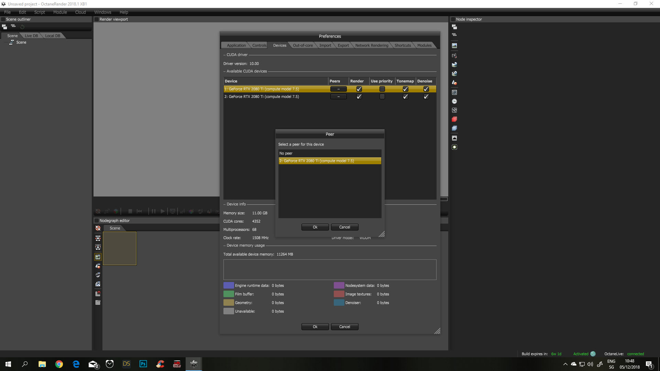Click the histogram image icon in Node inspector
The height and width of the screenshot is (371, 660).
(x=454, y=138)
